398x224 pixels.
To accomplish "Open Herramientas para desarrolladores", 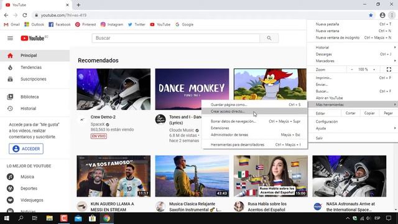I will click(254, 145).
